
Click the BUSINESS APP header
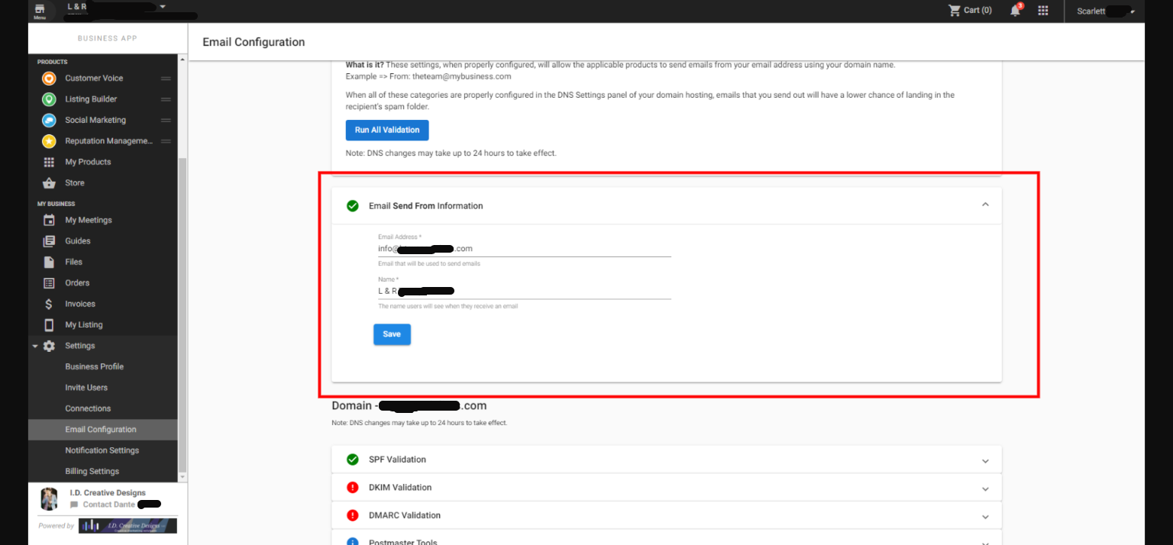(x=108, y=38)
